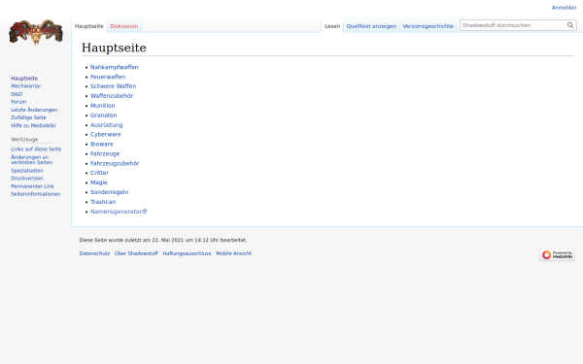The image size is (583, 364).
Task: Open the Waffenzubehör page
Action: (x=112, y=96)
